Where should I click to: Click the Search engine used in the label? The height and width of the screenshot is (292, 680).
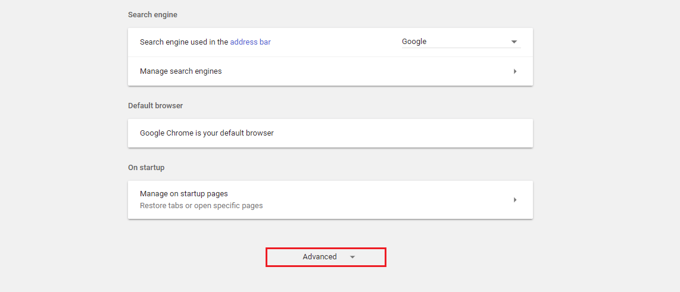coord(184,42)
